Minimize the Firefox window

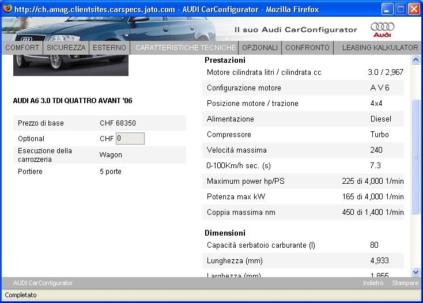[387, 9]
